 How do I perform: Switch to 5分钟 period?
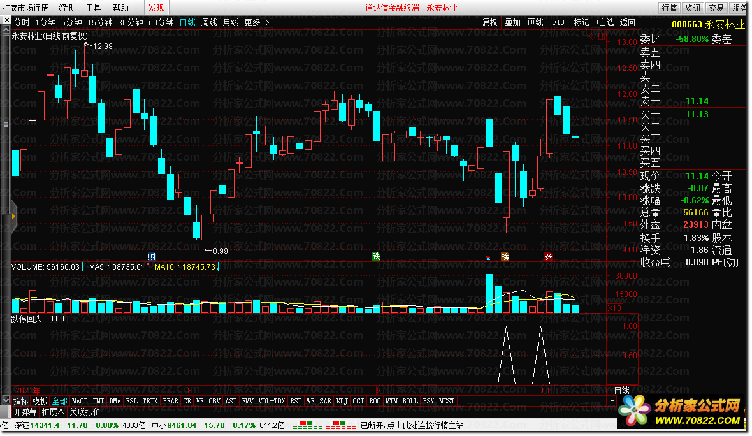(x=71, y=22)
